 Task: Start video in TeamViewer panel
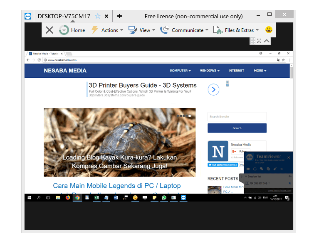(x=248, y=169)
